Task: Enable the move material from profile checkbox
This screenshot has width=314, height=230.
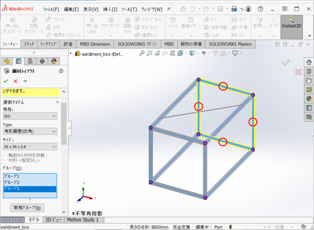Action: point(5,158)
